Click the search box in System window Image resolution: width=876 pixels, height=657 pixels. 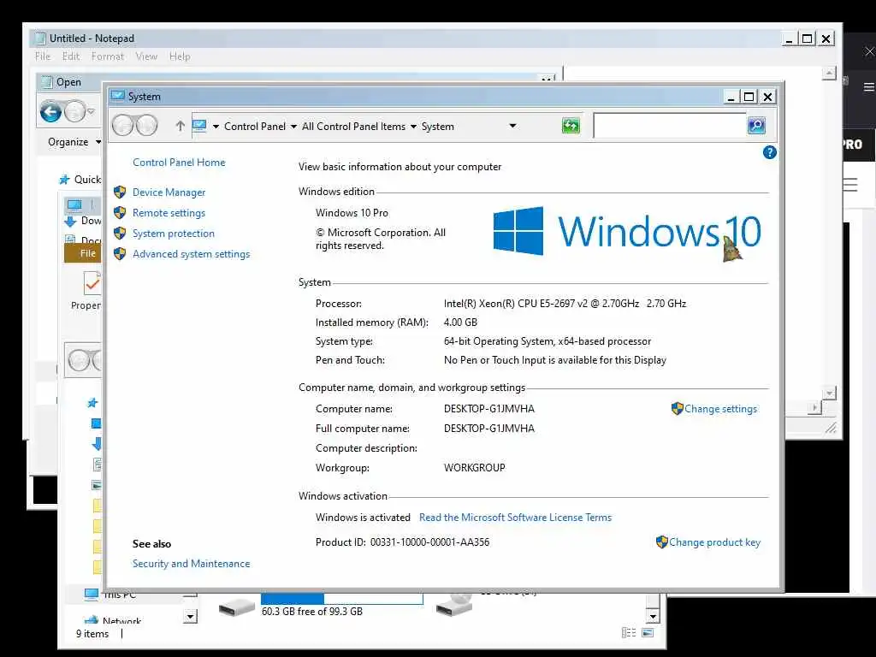point(670,126)
